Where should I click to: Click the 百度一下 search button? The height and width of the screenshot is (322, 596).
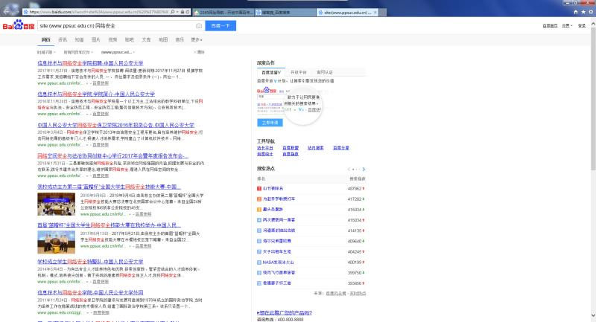point(221,26)
